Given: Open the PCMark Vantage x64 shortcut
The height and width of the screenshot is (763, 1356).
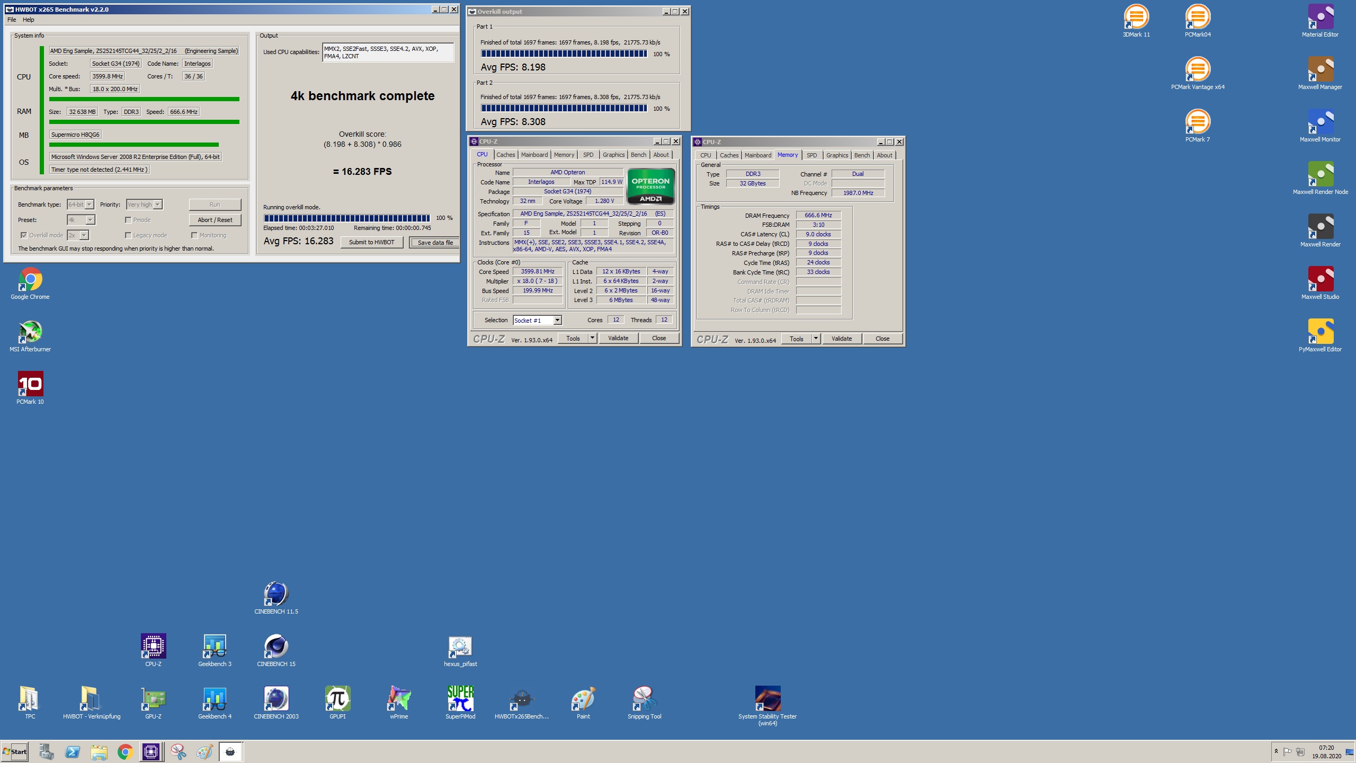Looking at the screenshot, I should [x=1198, y=74].
